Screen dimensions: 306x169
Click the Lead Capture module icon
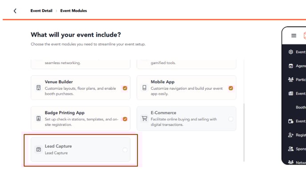(38, 149)
